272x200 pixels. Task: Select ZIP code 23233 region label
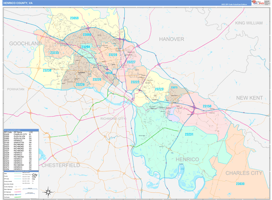[54, 53]
